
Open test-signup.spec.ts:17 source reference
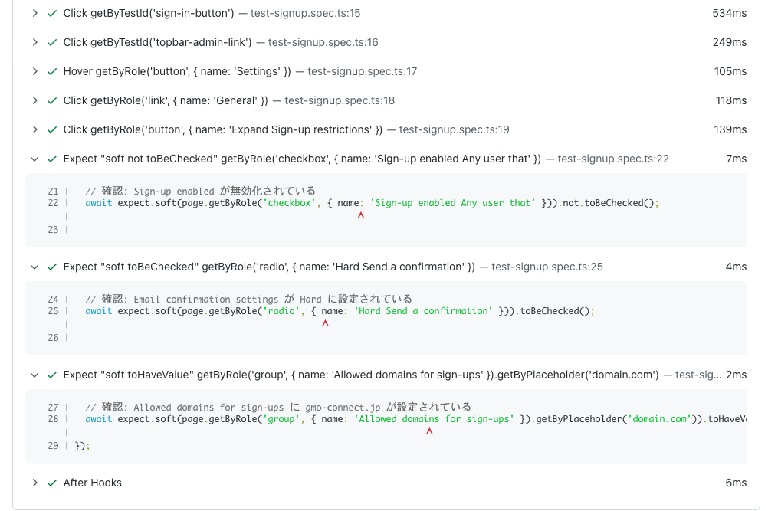point(363,71)
